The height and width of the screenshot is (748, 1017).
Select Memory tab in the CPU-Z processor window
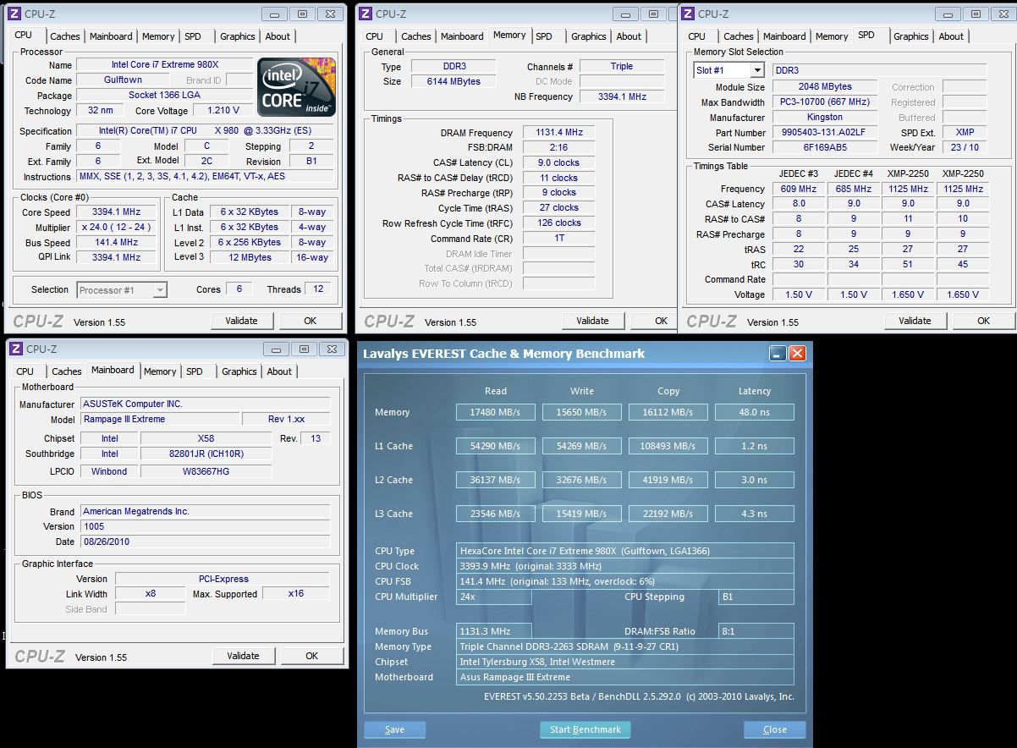(x=158, y=36)
